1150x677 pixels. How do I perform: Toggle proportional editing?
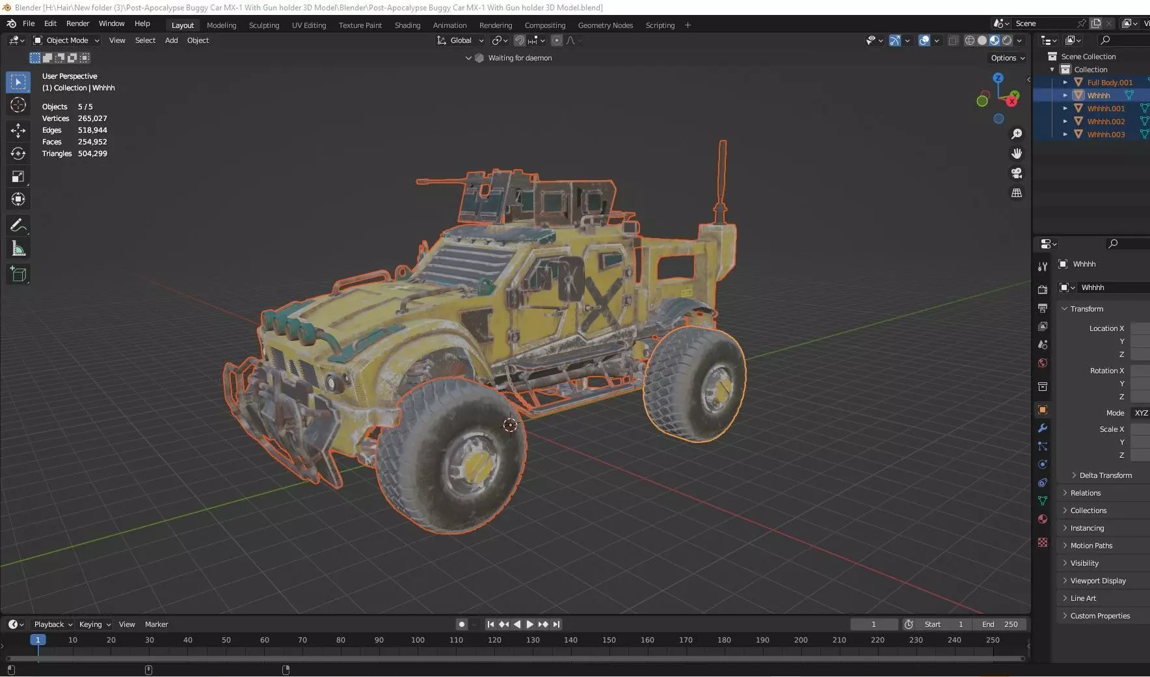[x=557, y=40]
